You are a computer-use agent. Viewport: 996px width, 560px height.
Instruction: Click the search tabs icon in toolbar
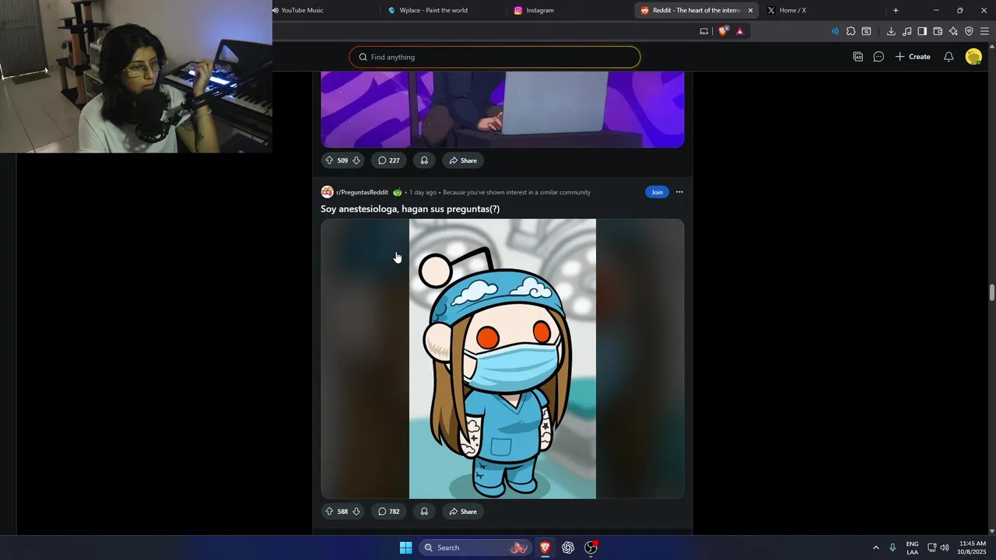click(866, 31)
